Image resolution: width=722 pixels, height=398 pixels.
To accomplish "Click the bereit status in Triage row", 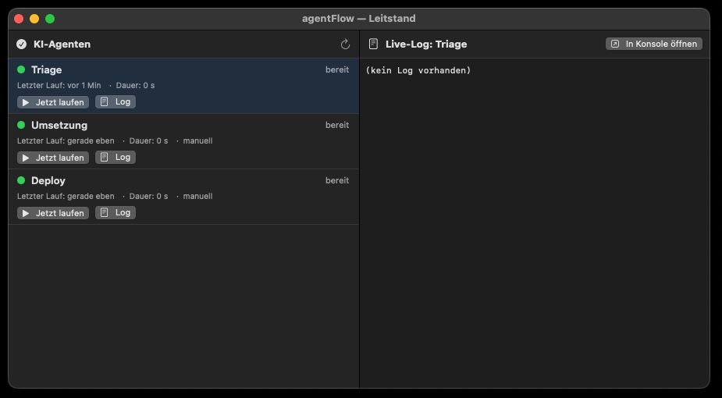I will (x=337, y=70).
